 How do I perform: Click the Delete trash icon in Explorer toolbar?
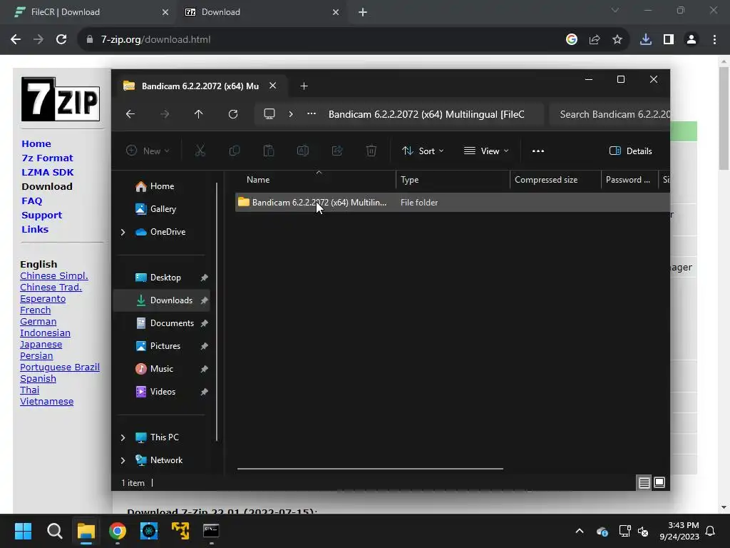pos(371,151)
